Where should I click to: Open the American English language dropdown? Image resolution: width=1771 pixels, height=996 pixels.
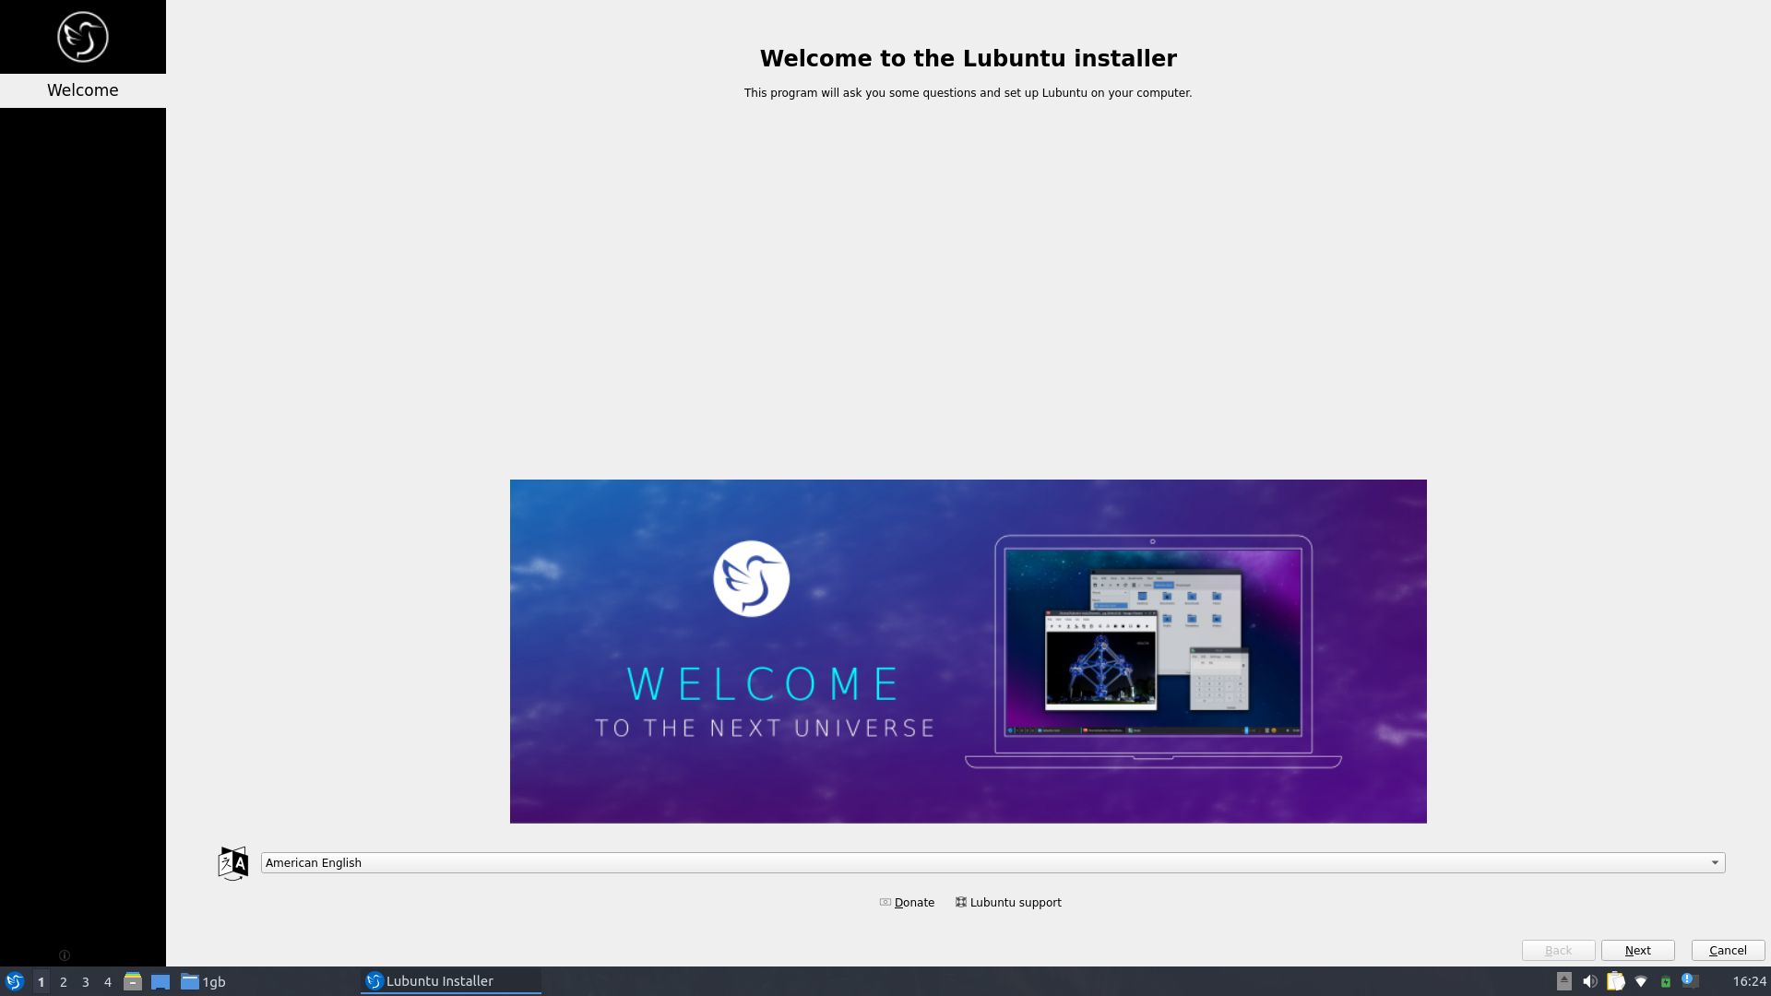[x=992, y=862]
